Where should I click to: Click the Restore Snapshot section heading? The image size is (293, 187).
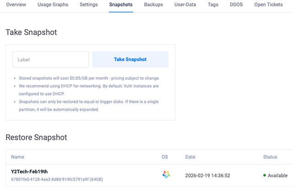click(36, 137)
